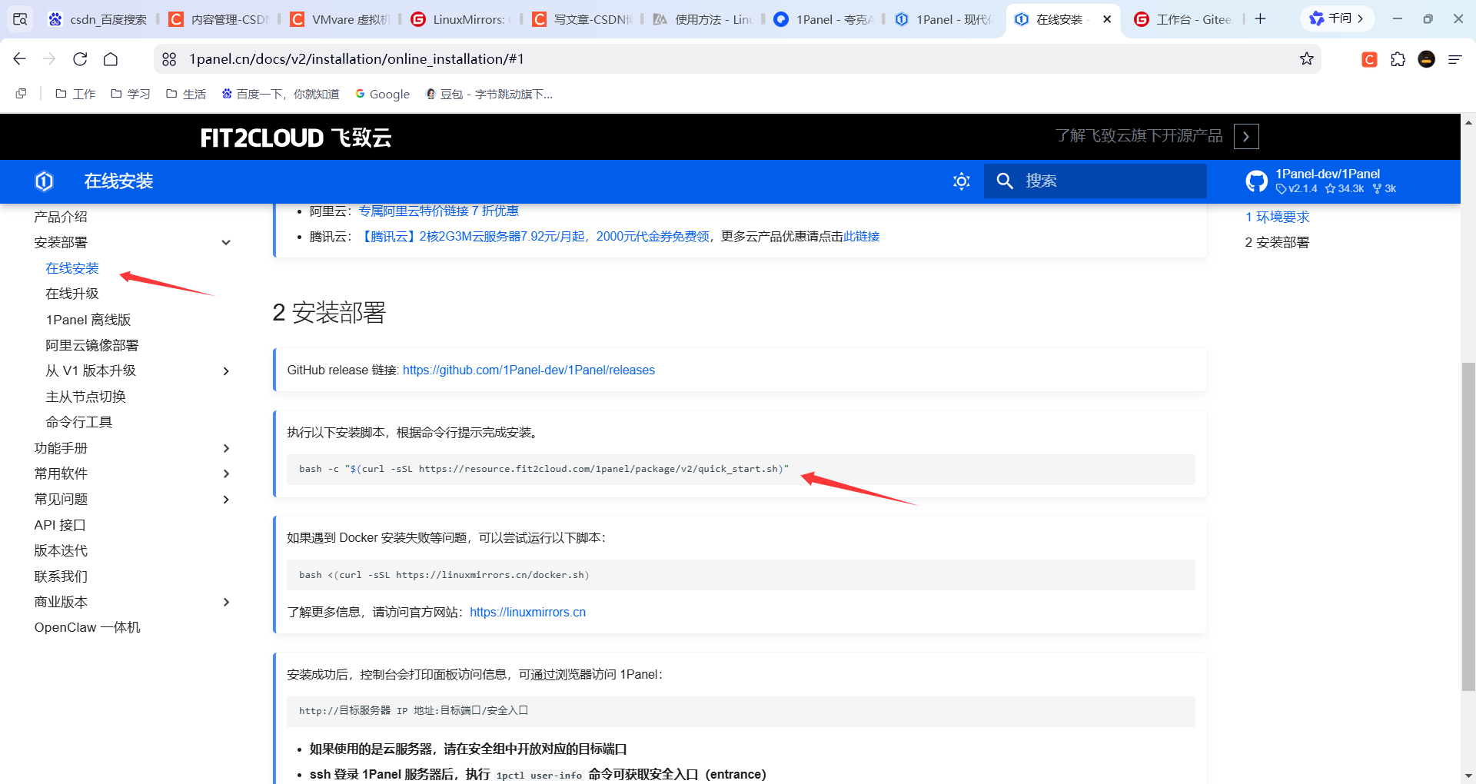Open API 接口 page

(60, 525)
